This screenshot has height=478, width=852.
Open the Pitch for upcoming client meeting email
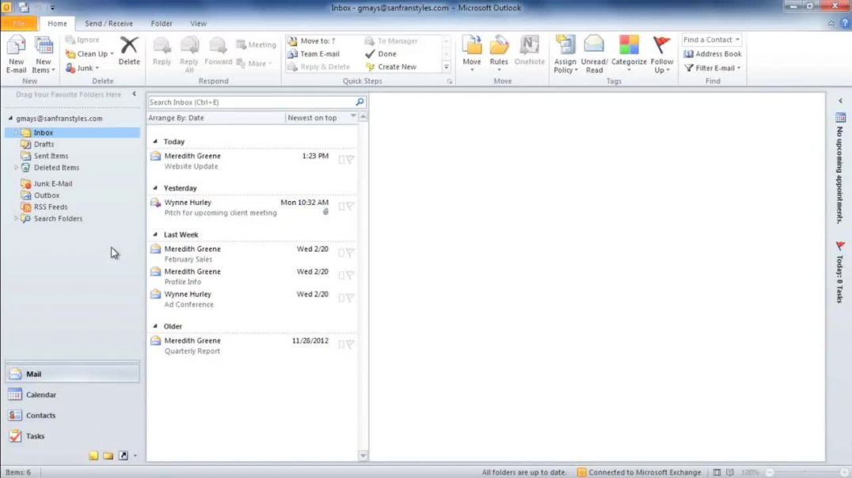click(x=252, y=207)
